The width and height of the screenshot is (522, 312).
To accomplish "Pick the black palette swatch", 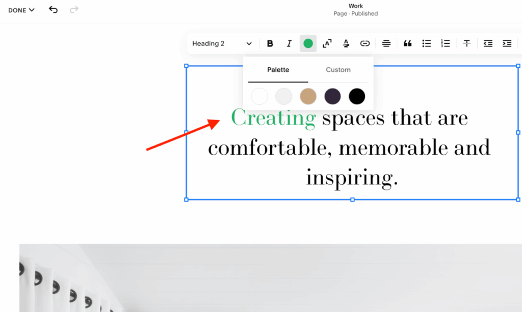I will pos(357,96).
